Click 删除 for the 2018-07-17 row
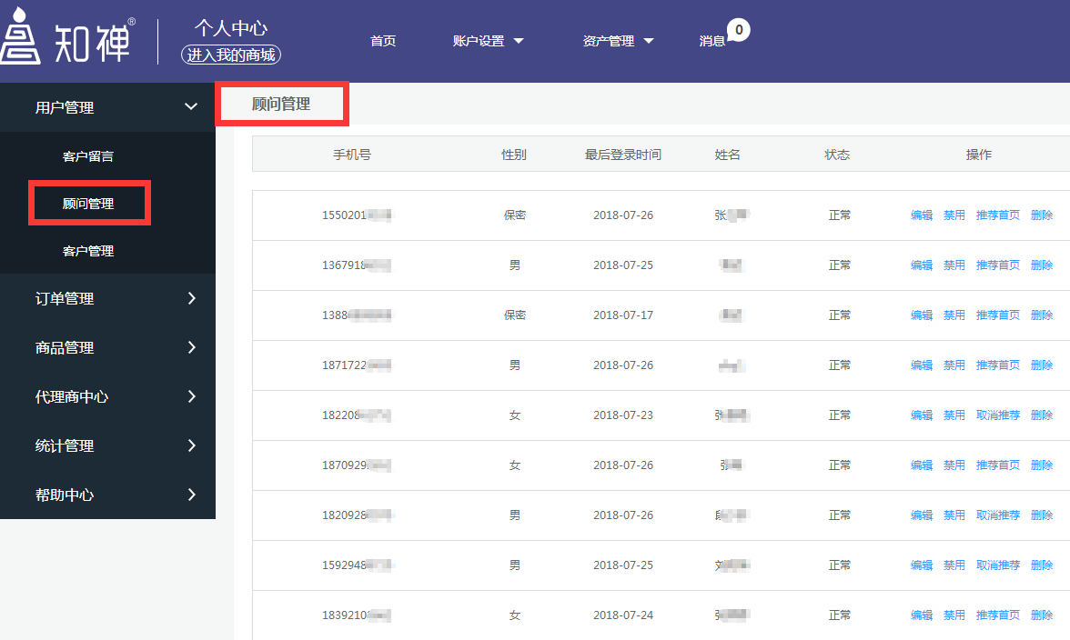The image size is (1070, 640). pos(1041,315)
